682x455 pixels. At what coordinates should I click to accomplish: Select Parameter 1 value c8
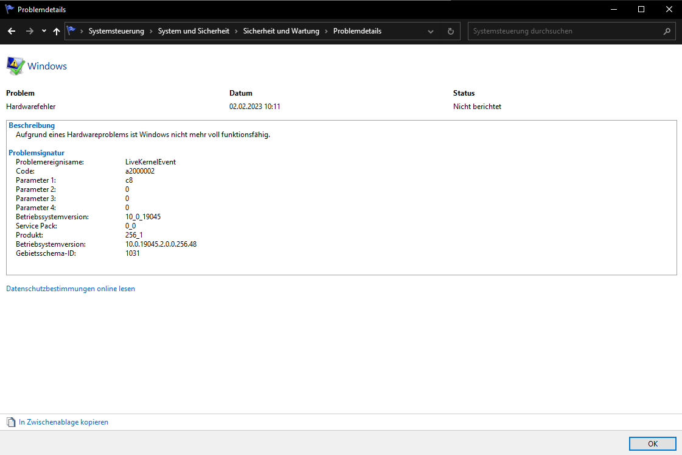pyautogui.click(x=129, y=180)
